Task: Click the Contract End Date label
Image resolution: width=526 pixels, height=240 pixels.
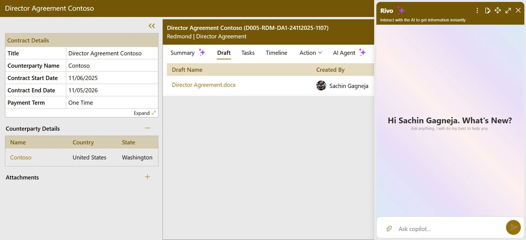Action: [31, 90]
